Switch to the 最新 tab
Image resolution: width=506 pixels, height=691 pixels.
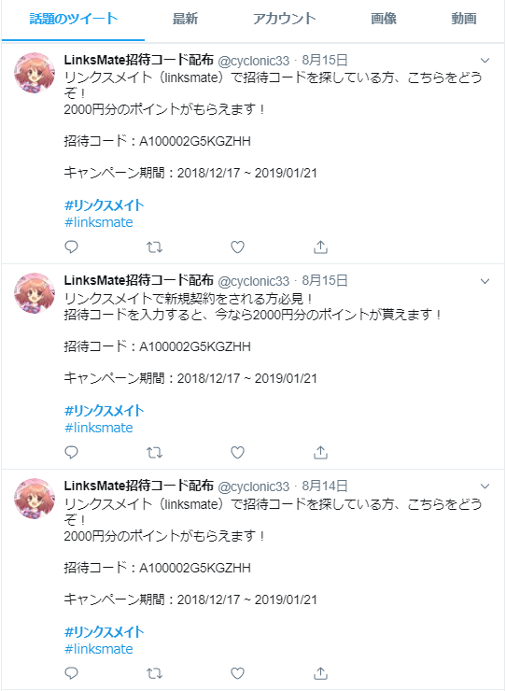coord(185,19)
